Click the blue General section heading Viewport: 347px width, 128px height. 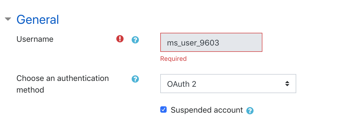tap(38, 20)
